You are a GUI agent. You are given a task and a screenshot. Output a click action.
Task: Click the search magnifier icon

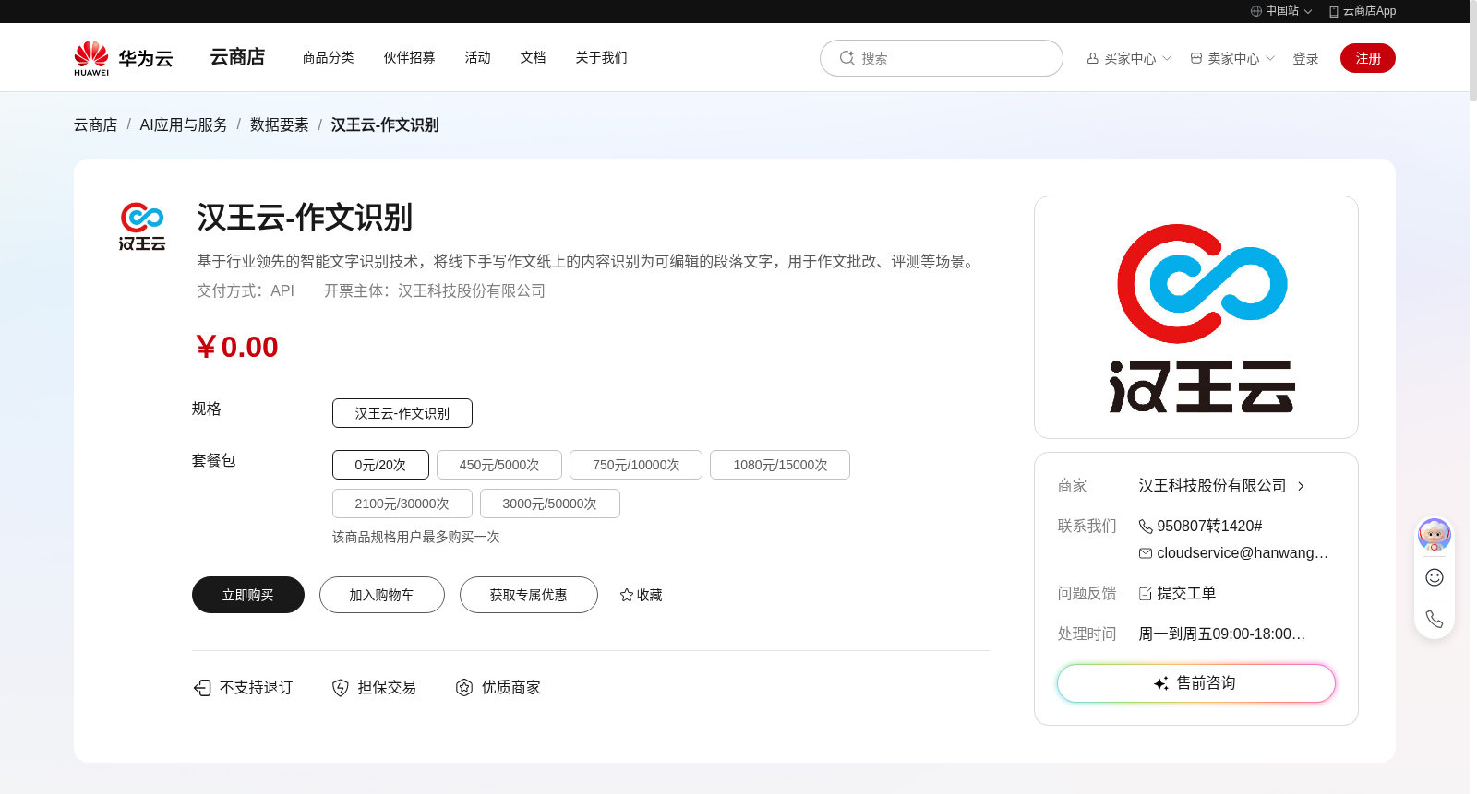[x=847, y=58]
